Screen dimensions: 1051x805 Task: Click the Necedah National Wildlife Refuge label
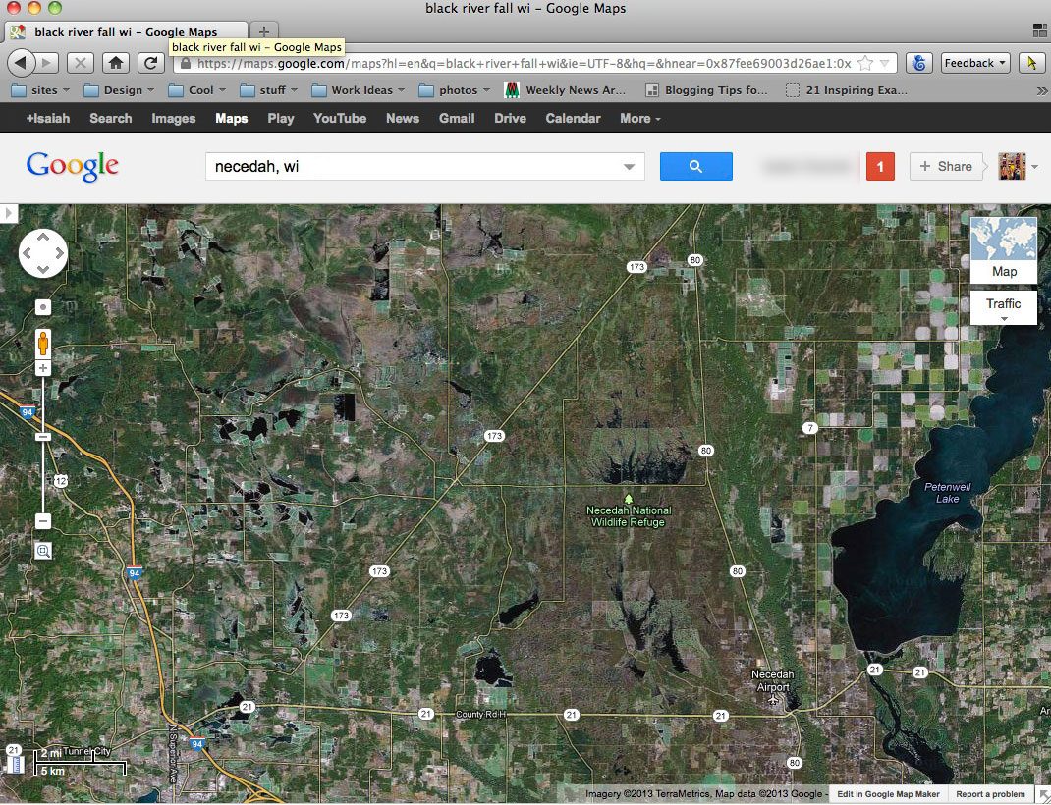[628, 516]
